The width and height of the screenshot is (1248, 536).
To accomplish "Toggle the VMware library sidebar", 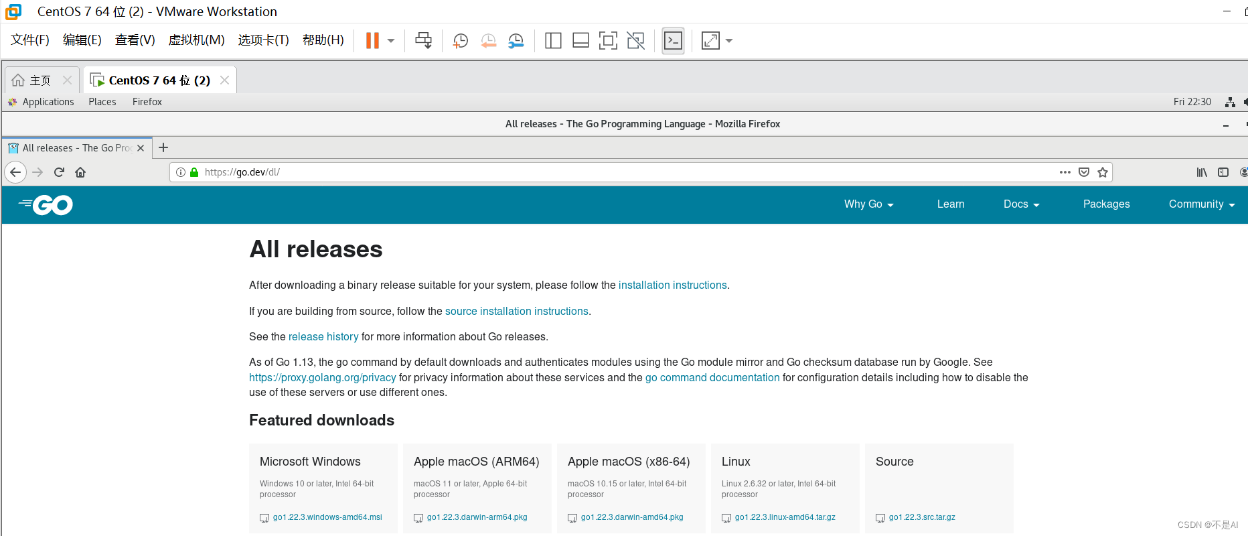I will (553, 41).
